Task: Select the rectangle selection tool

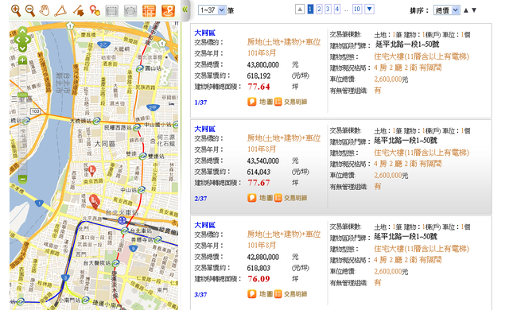Action: 111,10
